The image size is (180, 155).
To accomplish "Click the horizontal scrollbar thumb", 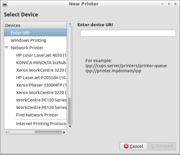I will [x=22, y=132].
